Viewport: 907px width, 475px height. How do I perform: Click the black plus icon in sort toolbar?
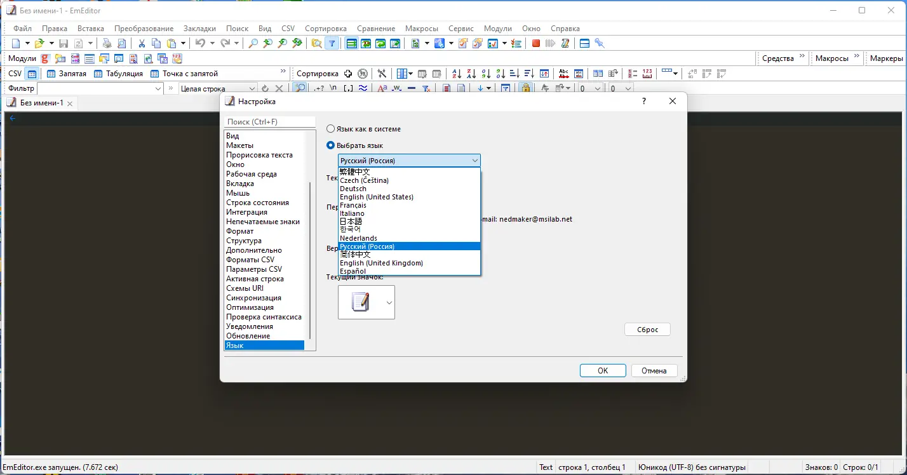(348, 74)
